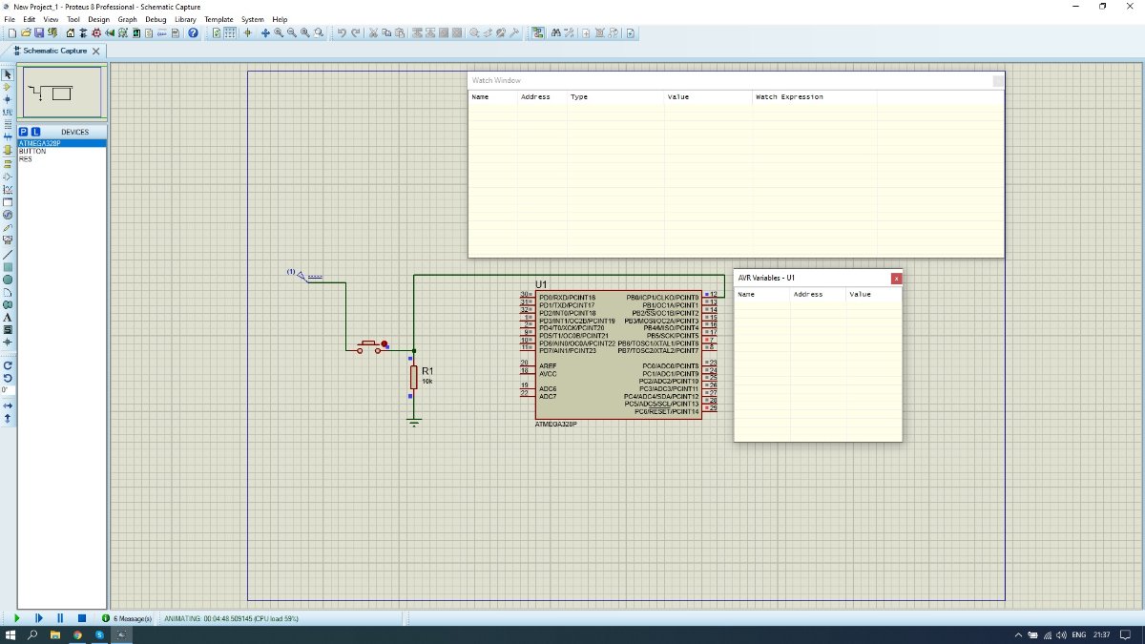Viewport: 1145px width, 644px height.
Task: Click the R1 resistor on the schematic
Action: pos(414,376)
